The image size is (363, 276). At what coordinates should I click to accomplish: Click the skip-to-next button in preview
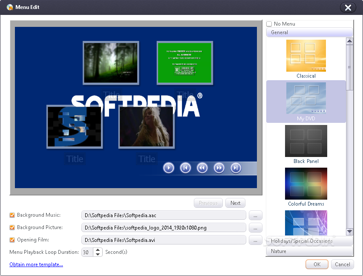(236, 168)
